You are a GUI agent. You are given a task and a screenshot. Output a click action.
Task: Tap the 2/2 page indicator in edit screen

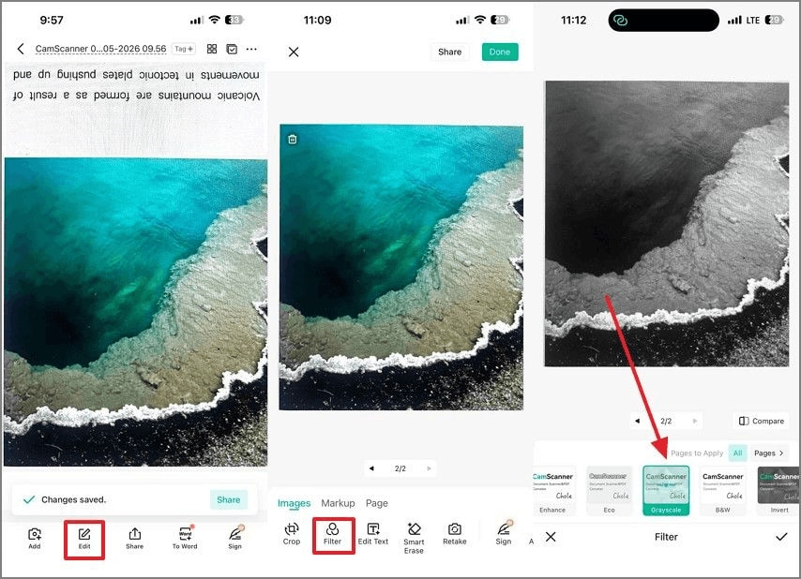tap(400, 468)
